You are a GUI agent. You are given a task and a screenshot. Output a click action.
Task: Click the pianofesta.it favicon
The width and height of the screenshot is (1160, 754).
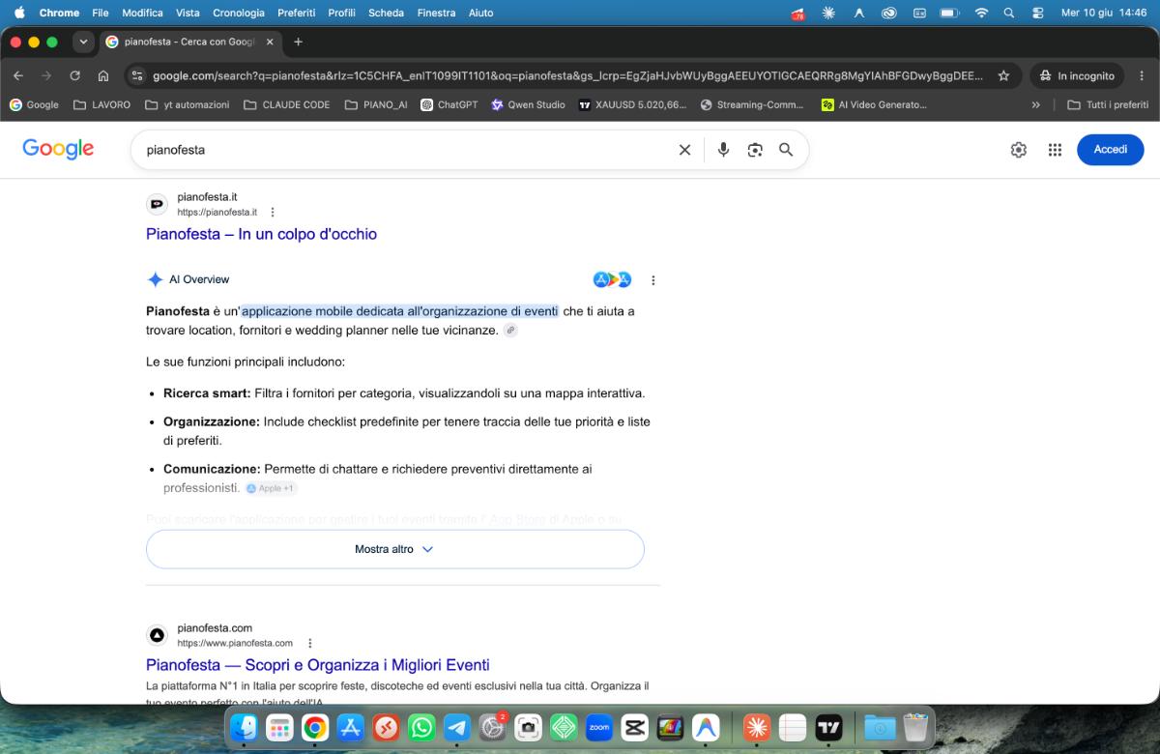(x=157, y=204)
